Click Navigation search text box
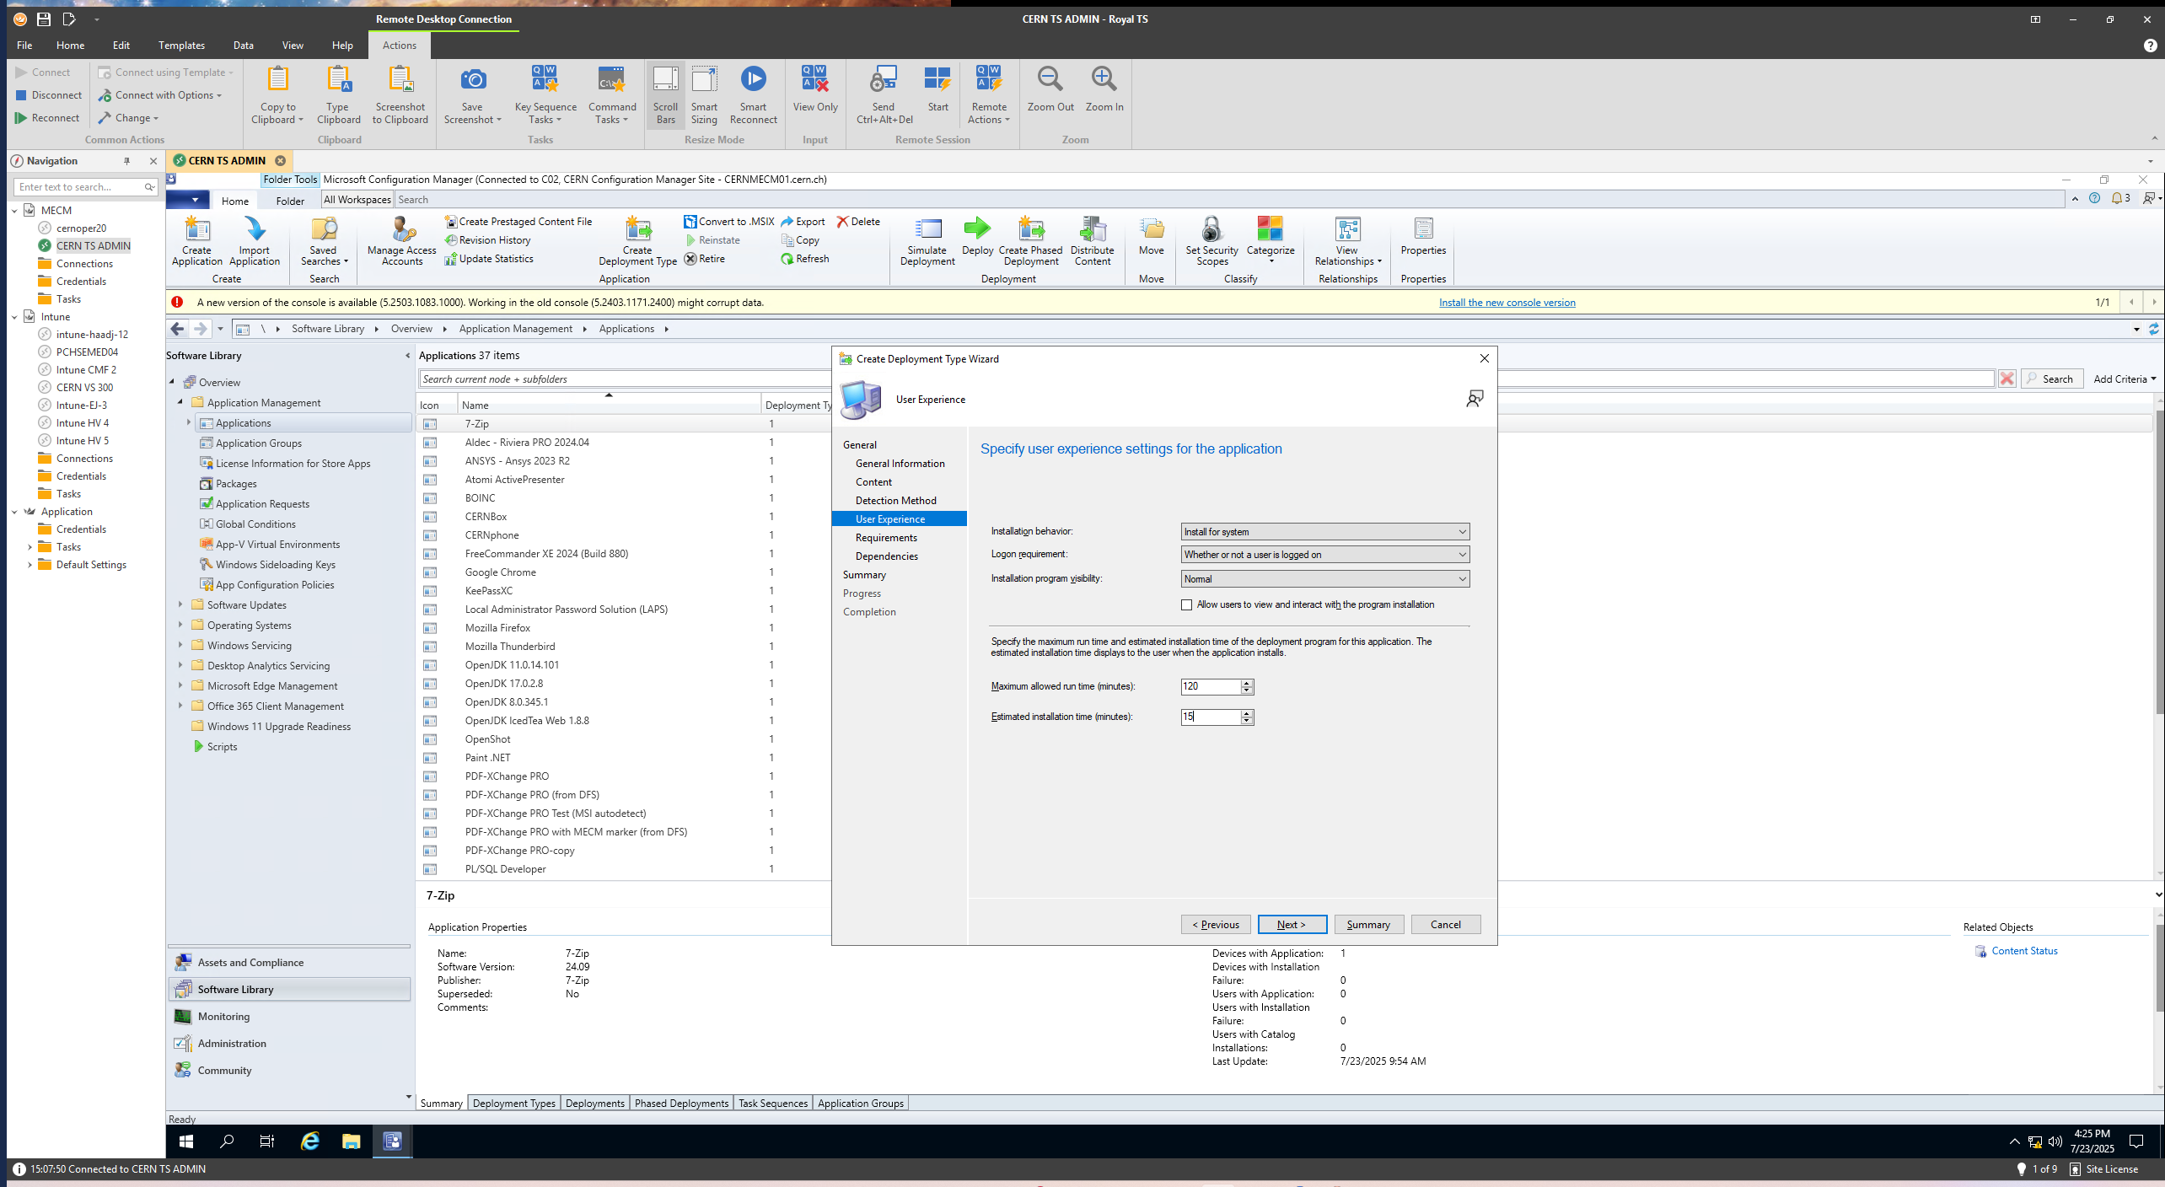 pos(80,187)
